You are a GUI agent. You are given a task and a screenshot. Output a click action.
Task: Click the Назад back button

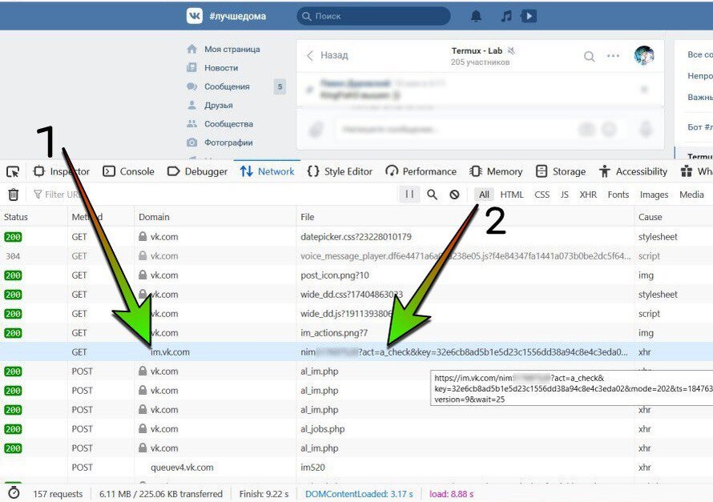pos(328,55)
